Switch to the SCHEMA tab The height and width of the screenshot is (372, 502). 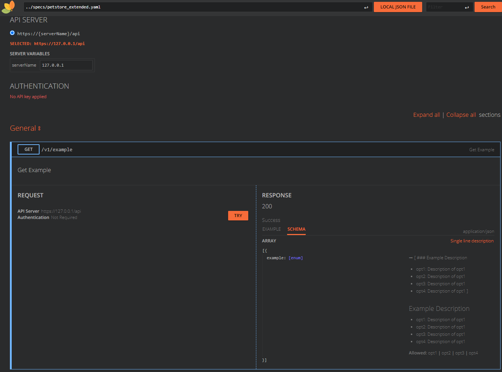(296, 229)
